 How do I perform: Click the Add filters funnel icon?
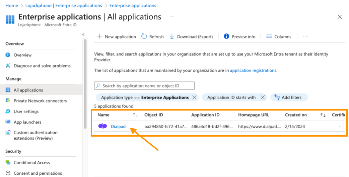[x=277, y=97]
